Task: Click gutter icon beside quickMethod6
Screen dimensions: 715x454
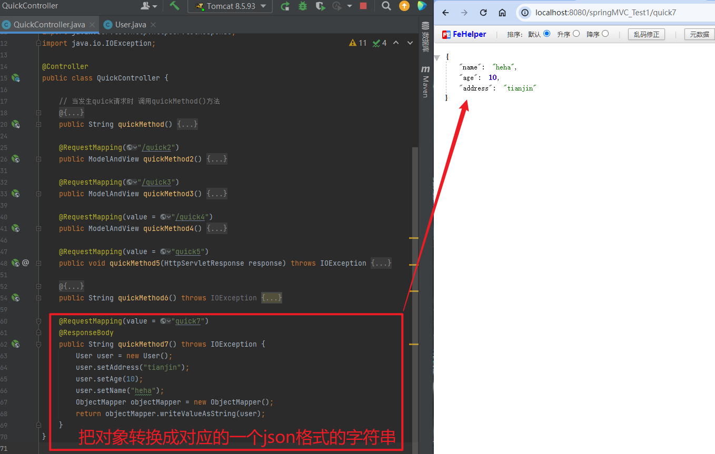Action: [x=16, y=298]
